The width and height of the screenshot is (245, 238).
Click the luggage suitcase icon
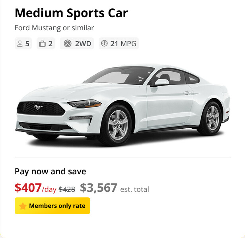click(x=42, y=44)
